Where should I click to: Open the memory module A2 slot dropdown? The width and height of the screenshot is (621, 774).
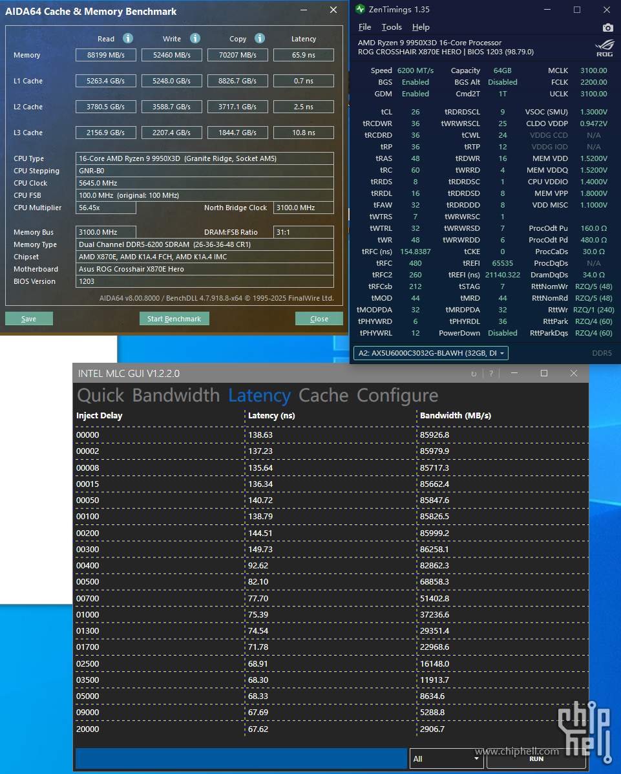tap(430, 353)
